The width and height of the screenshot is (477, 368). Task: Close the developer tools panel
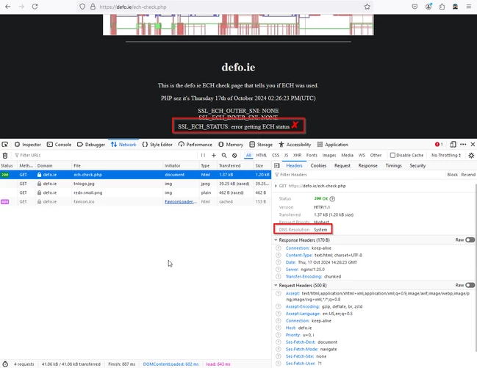click(x=473, y=145)
